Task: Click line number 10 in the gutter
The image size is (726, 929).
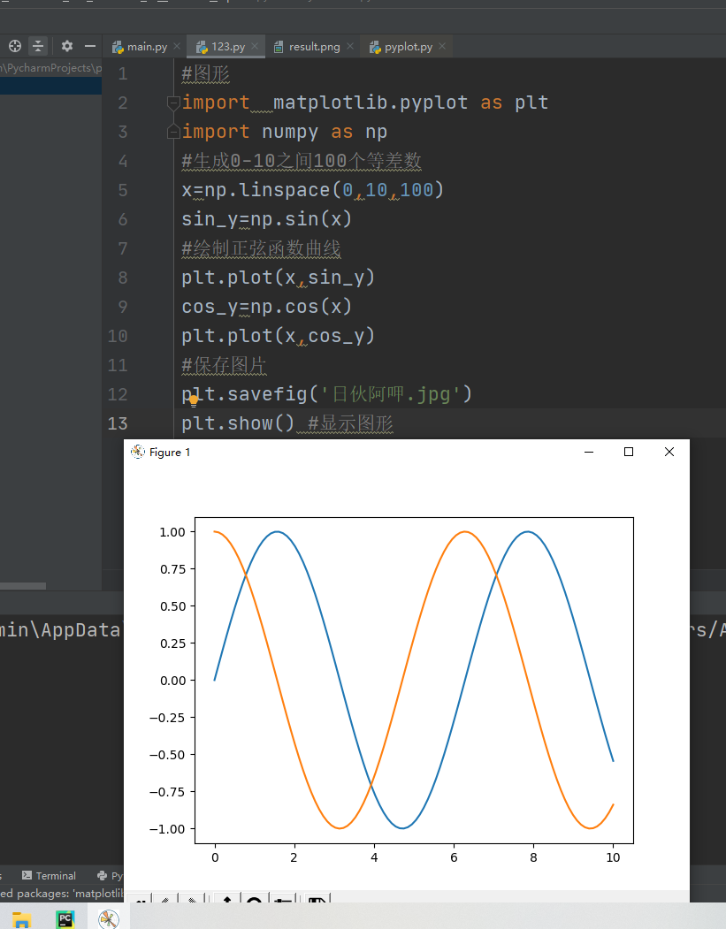Action: [118, 336]
